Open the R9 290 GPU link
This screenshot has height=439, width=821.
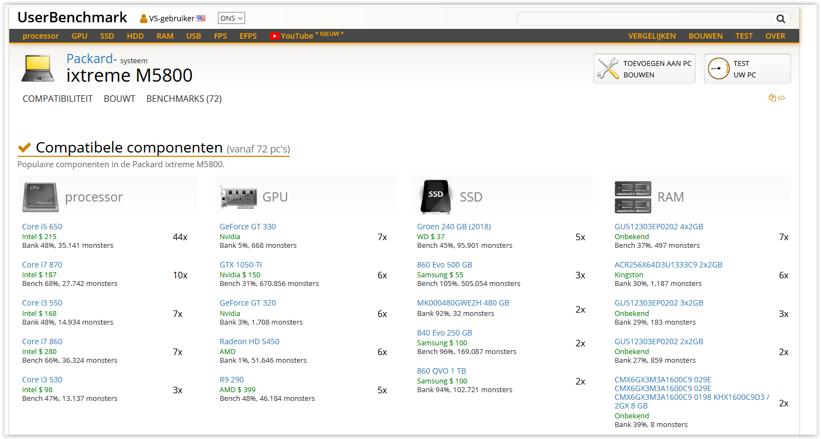[x=232, y=380]
